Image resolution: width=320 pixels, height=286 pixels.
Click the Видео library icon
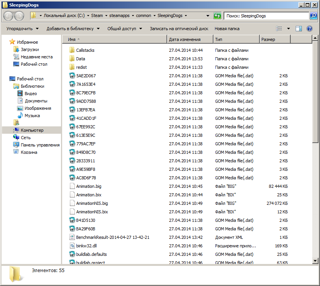pos(20,94)
